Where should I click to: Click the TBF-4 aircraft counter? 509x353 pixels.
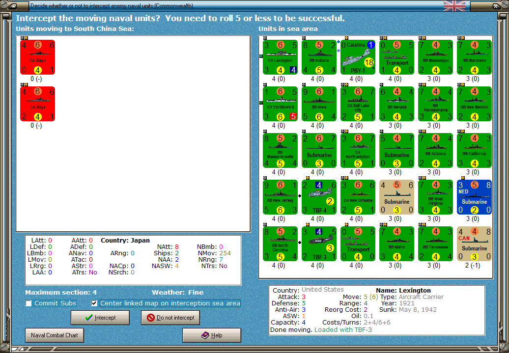click(x=319, y=197)
